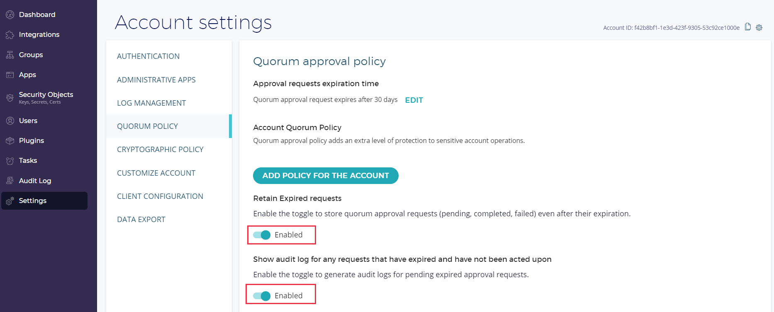Copy the Account ID with copy icon
This screenshot has width=774, height=312.
[x=748, y=27]
